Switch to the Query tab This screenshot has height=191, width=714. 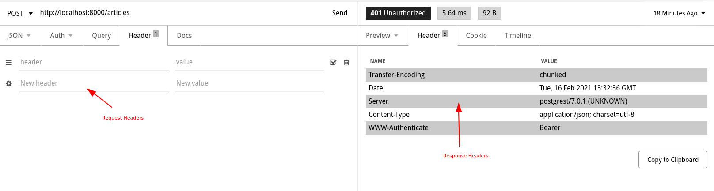(x=101, y=36)
